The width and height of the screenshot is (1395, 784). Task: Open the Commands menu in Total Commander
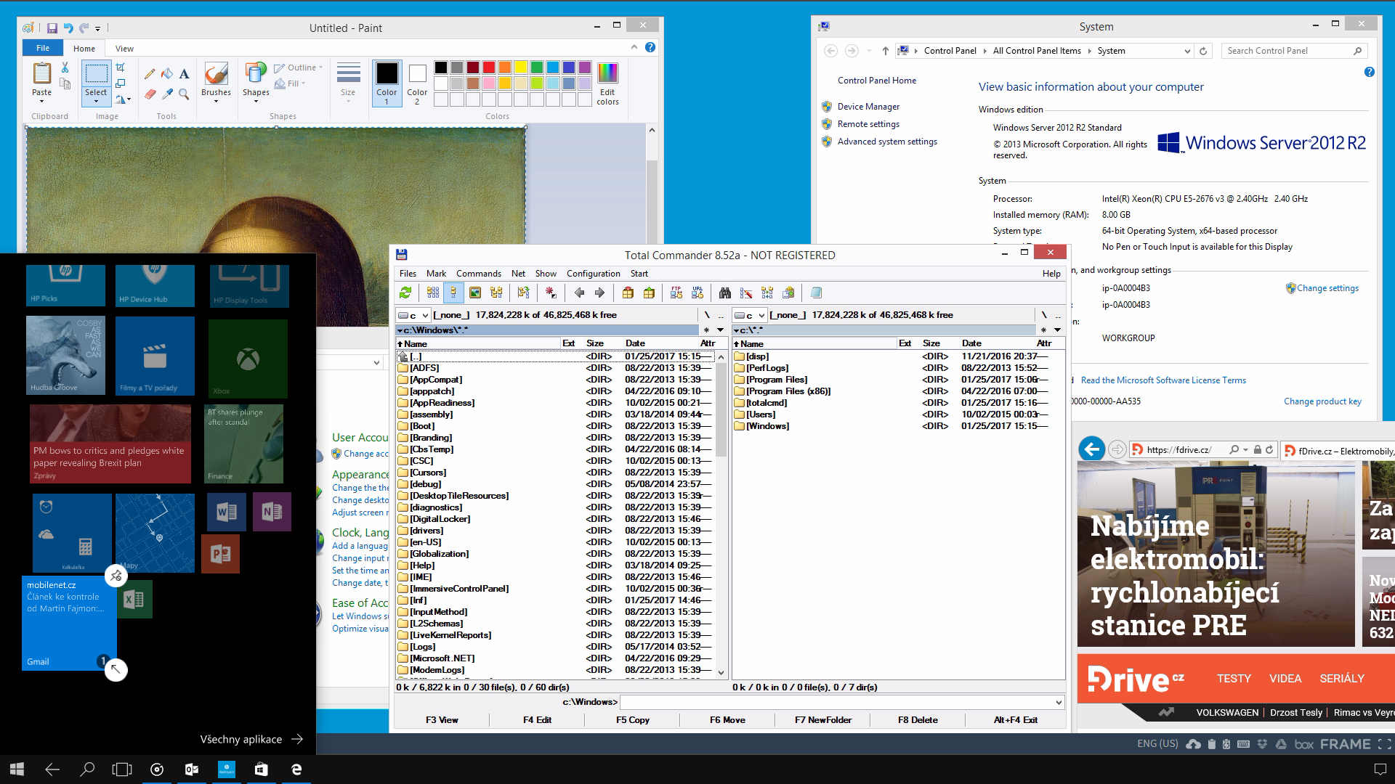478,274
